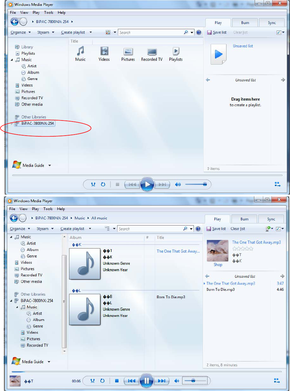Click the Unsaved list title link in top window
The height and width of the screenshot is (391, 290).
pyautogui.click(x=243, y=46)
